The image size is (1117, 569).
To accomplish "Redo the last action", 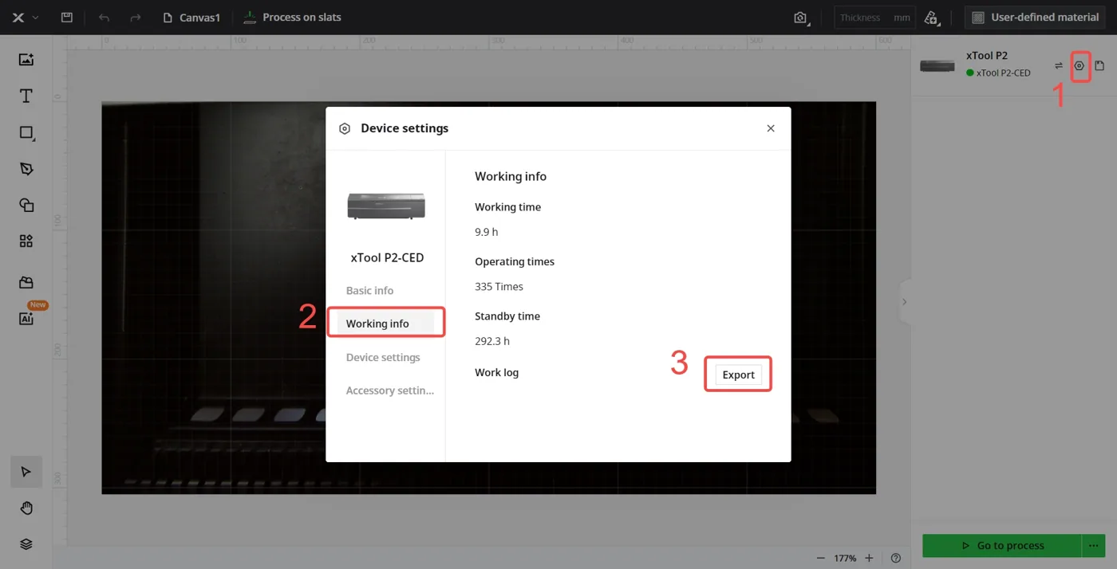I will pyautogui.click(x=136, y=18).
